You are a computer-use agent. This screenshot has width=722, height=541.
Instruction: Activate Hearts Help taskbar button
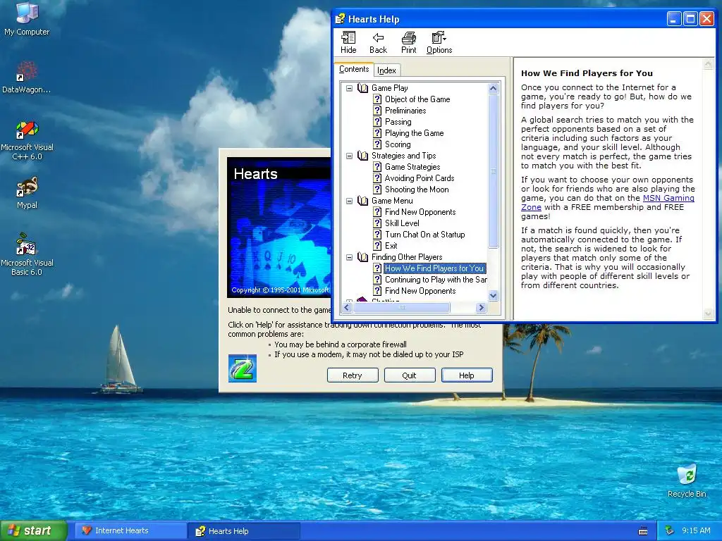[244, 531]
